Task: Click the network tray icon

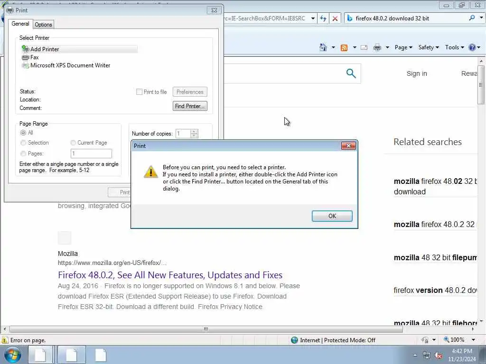Action: click(x=427, y=355)
